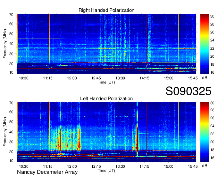Click the 10:30 tick on the bottom plot
218x176 pixels.
click(x=23, y=166)
